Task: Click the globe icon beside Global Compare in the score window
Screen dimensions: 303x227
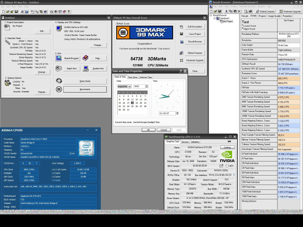Action: [181, 53]
